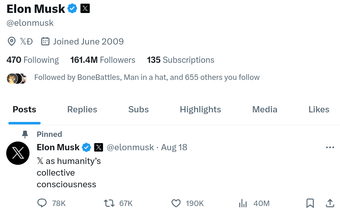Open the three-dot more menu on pinned post
Viewport: 340px width, 211px height.
pos(330,147)
